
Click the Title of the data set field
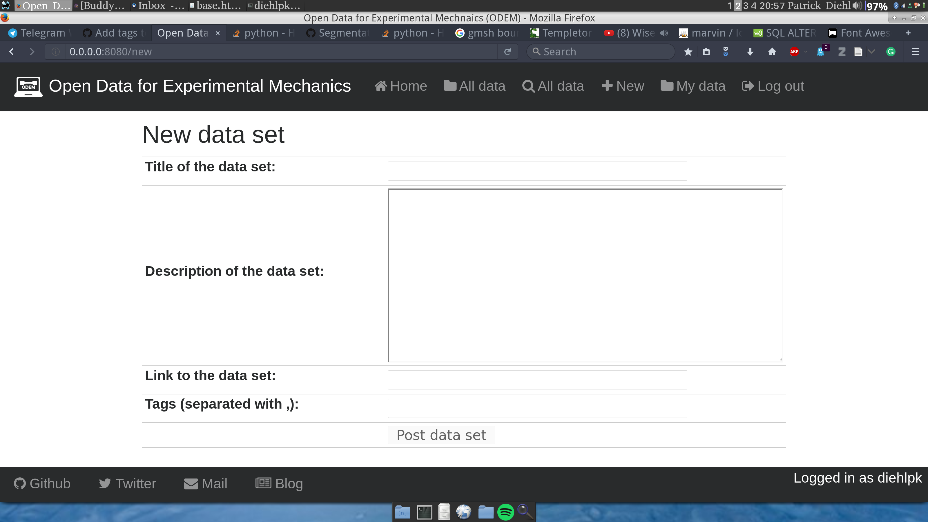click(x=537, y=171)
